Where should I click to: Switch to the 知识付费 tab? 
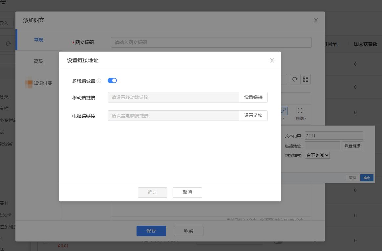coord(42,83)
